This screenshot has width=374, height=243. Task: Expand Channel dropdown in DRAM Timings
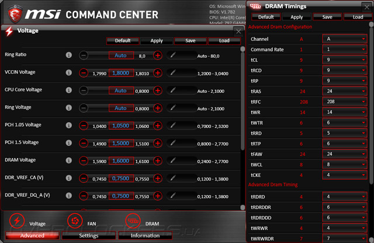pos(345,39)
